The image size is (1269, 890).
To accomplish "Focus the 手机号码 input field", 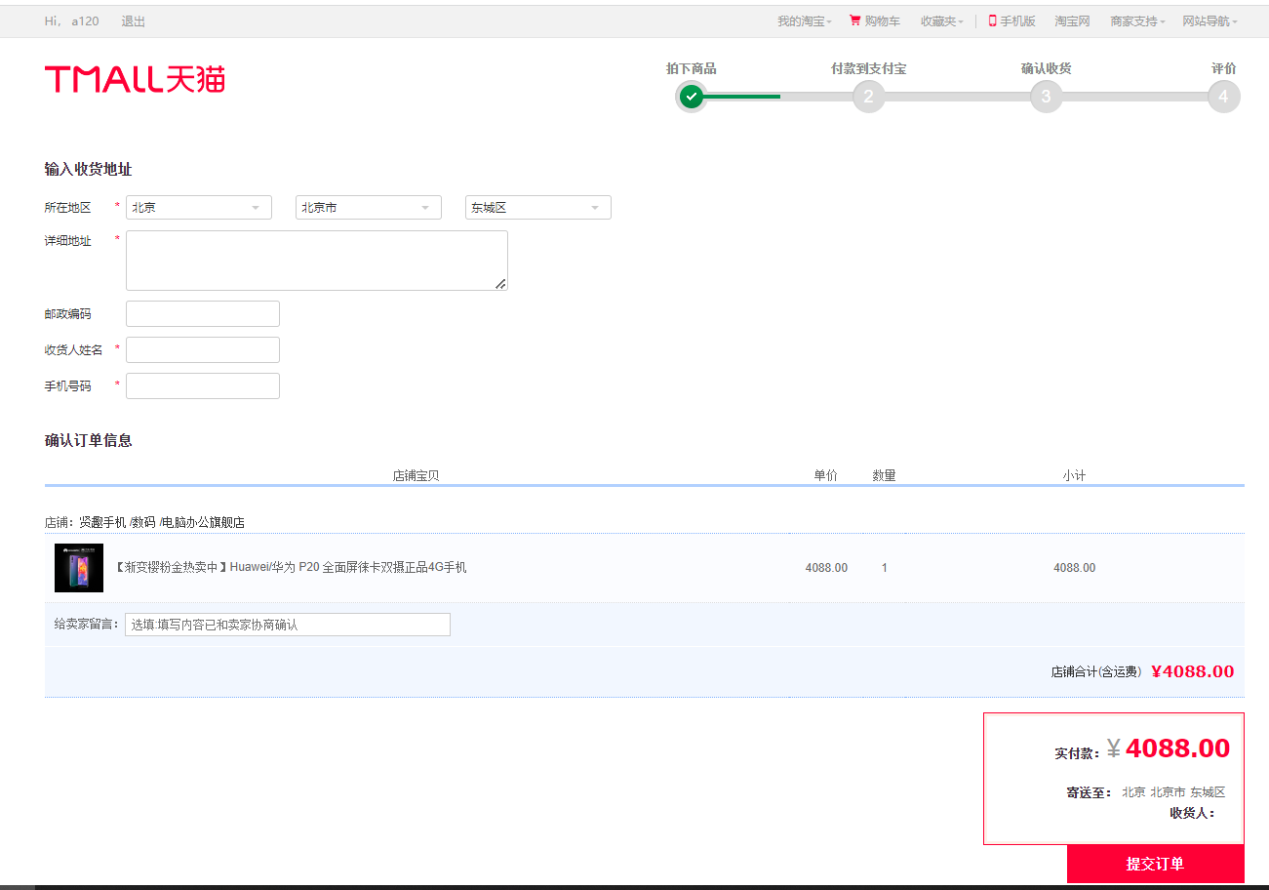I will click(x=203, y=386).
